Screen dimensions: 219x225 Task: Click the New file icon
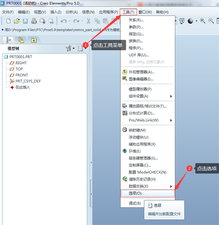(8, 21)
